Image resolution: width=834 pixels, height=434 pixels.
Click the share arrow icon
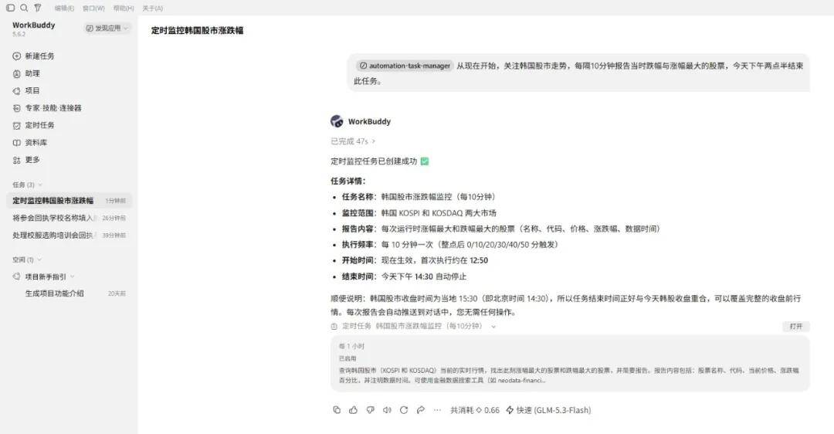tap(421, 410)
